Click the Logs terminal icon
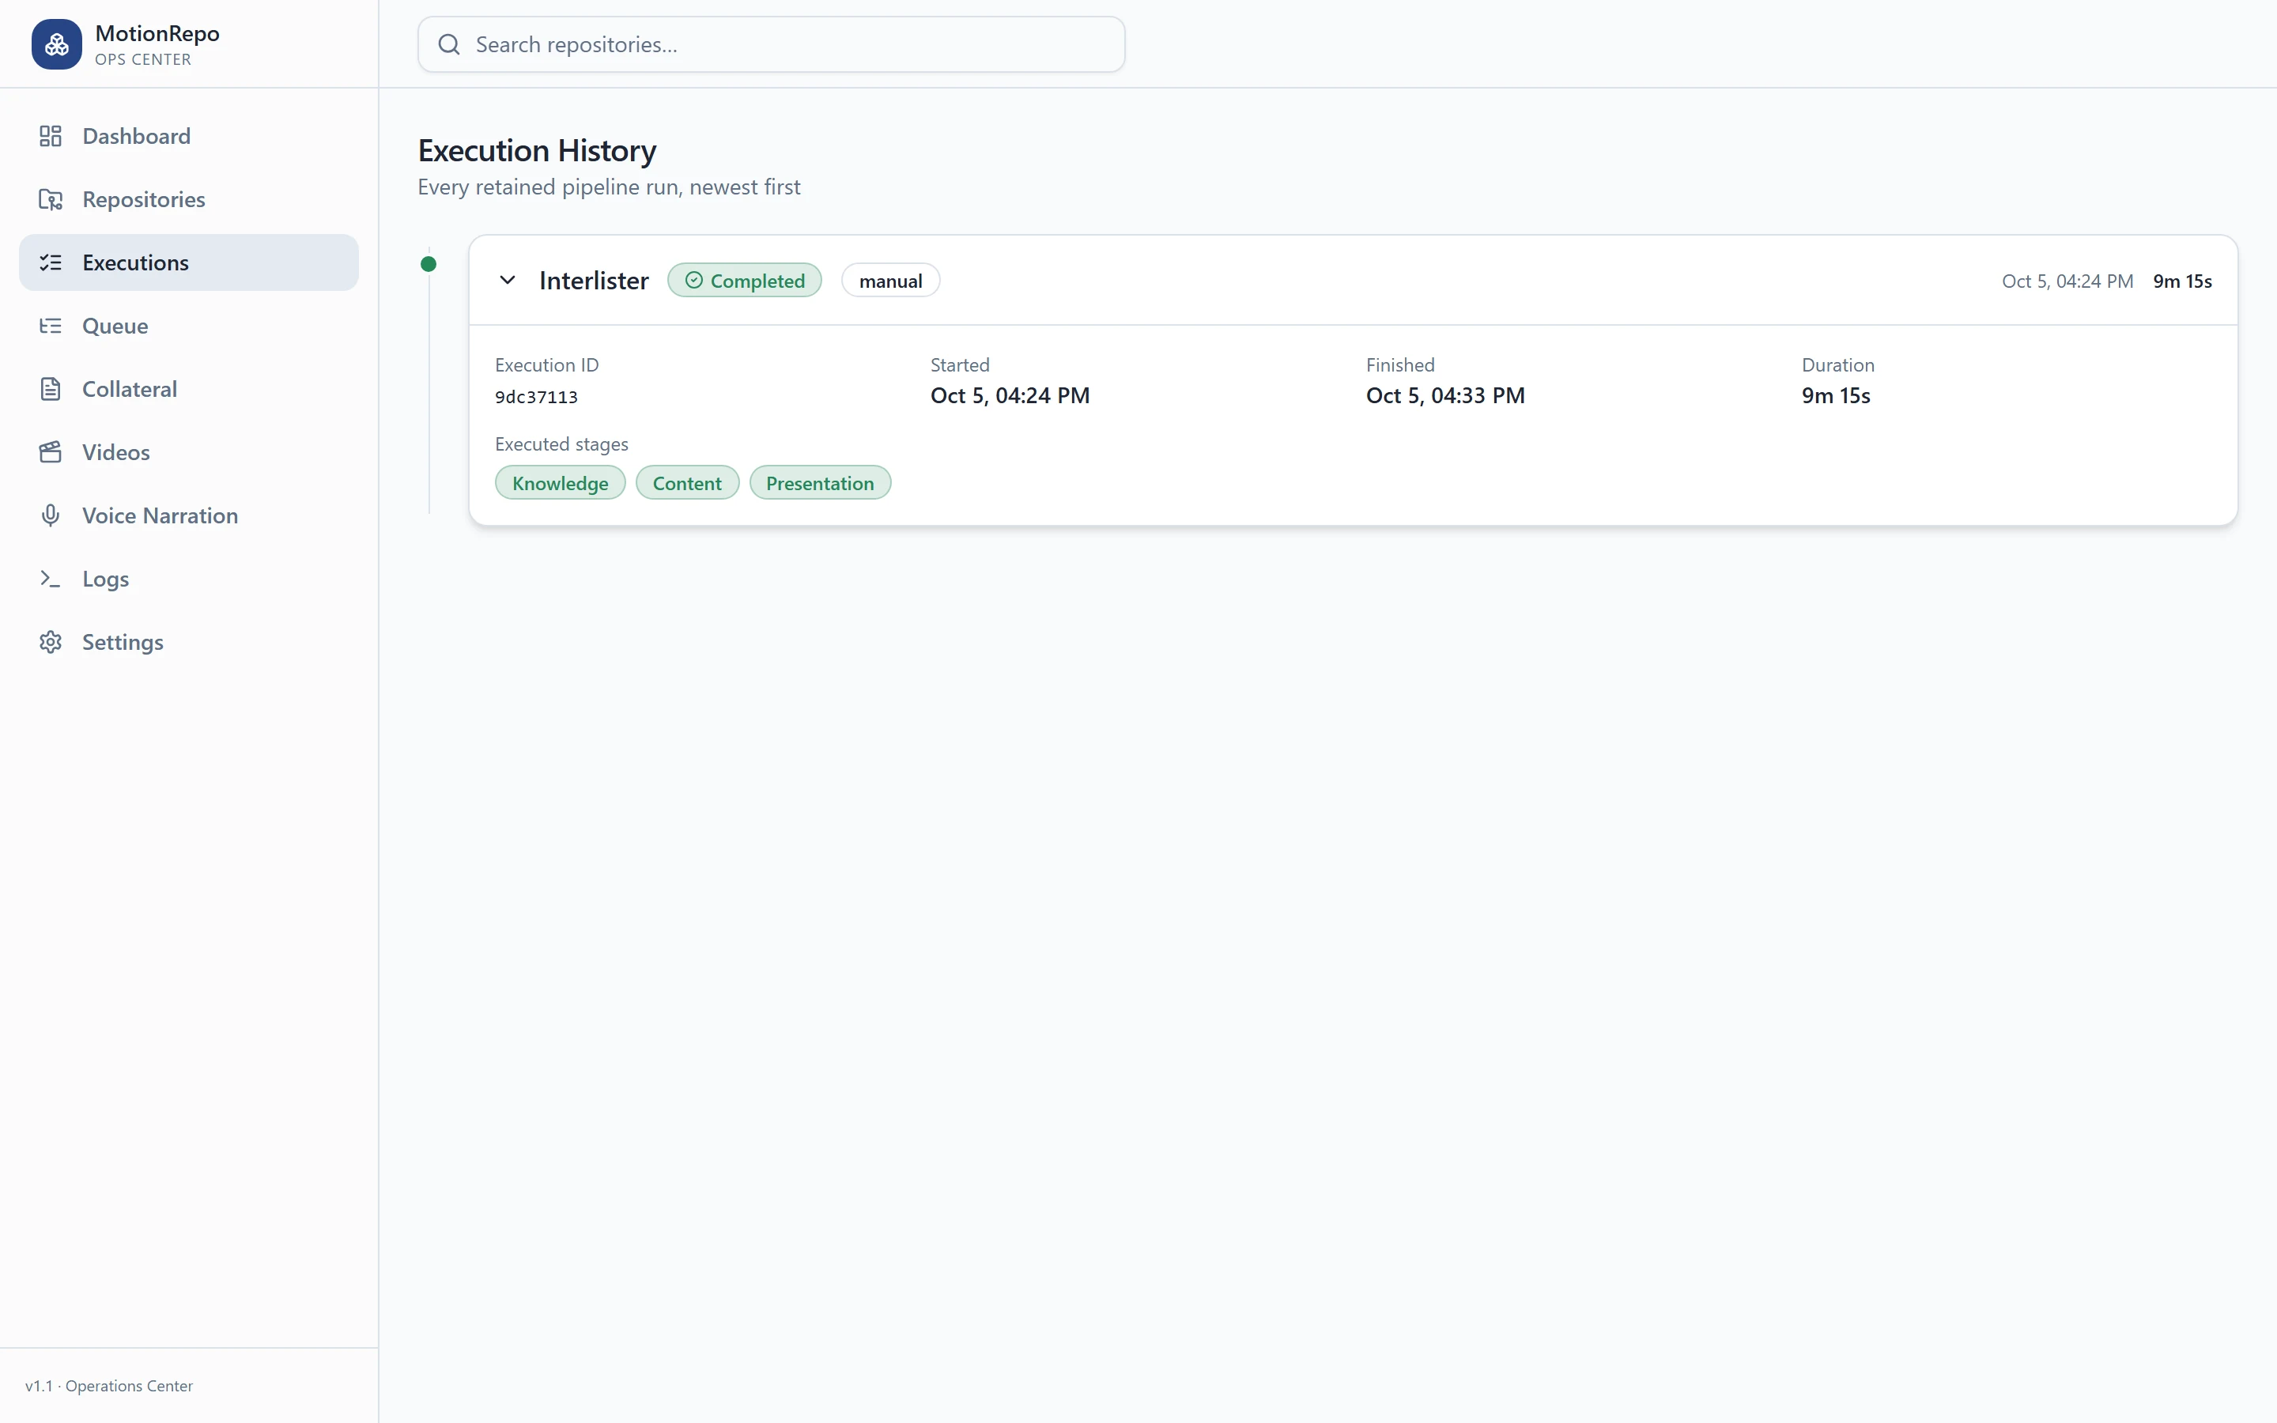The height and width of the screenshot is (1423, 2277). 51,579
